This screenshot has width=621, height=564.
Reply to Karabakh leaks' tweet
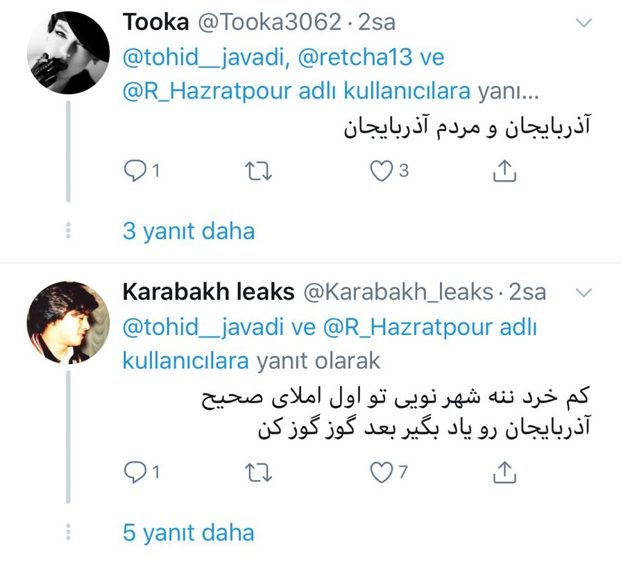click(x=134, y=472)
